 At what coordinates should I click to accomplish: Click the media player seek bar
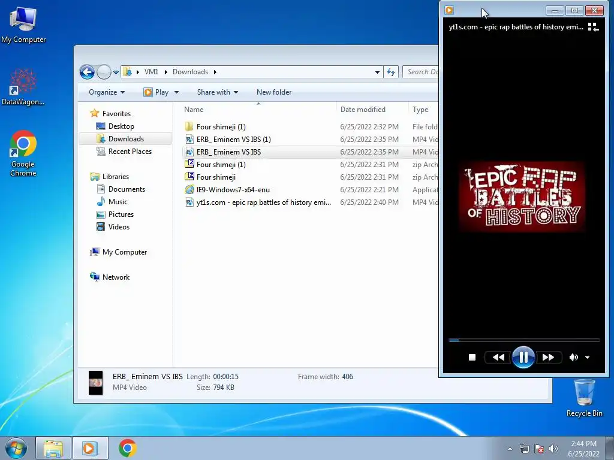pos(524,340)
